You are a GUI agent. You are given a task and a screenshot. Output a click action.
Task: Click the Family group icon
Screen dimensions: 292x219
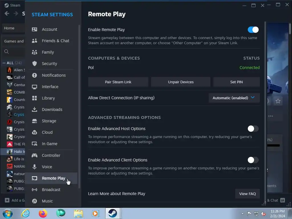35,52
